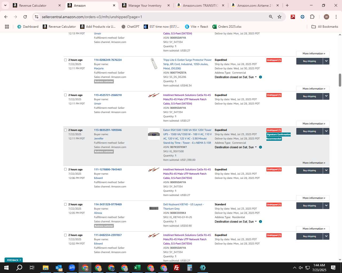Image resolution: width=342 pixels, height=273 pixels.
Task: Expand Destination closed dropdown for Dell Keyboard order
Action: pos(236,222)
